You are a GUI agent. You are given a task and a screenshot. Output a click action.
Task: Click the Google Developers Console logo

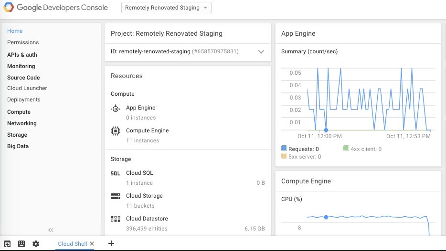click(x=56, y=7)
